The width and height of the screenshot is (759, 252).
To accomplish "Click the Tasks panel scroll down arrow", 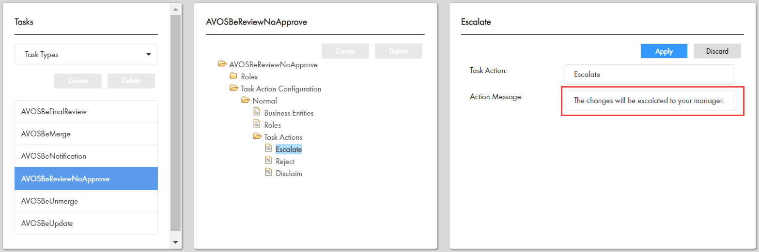I will click(x=175, y=242).
